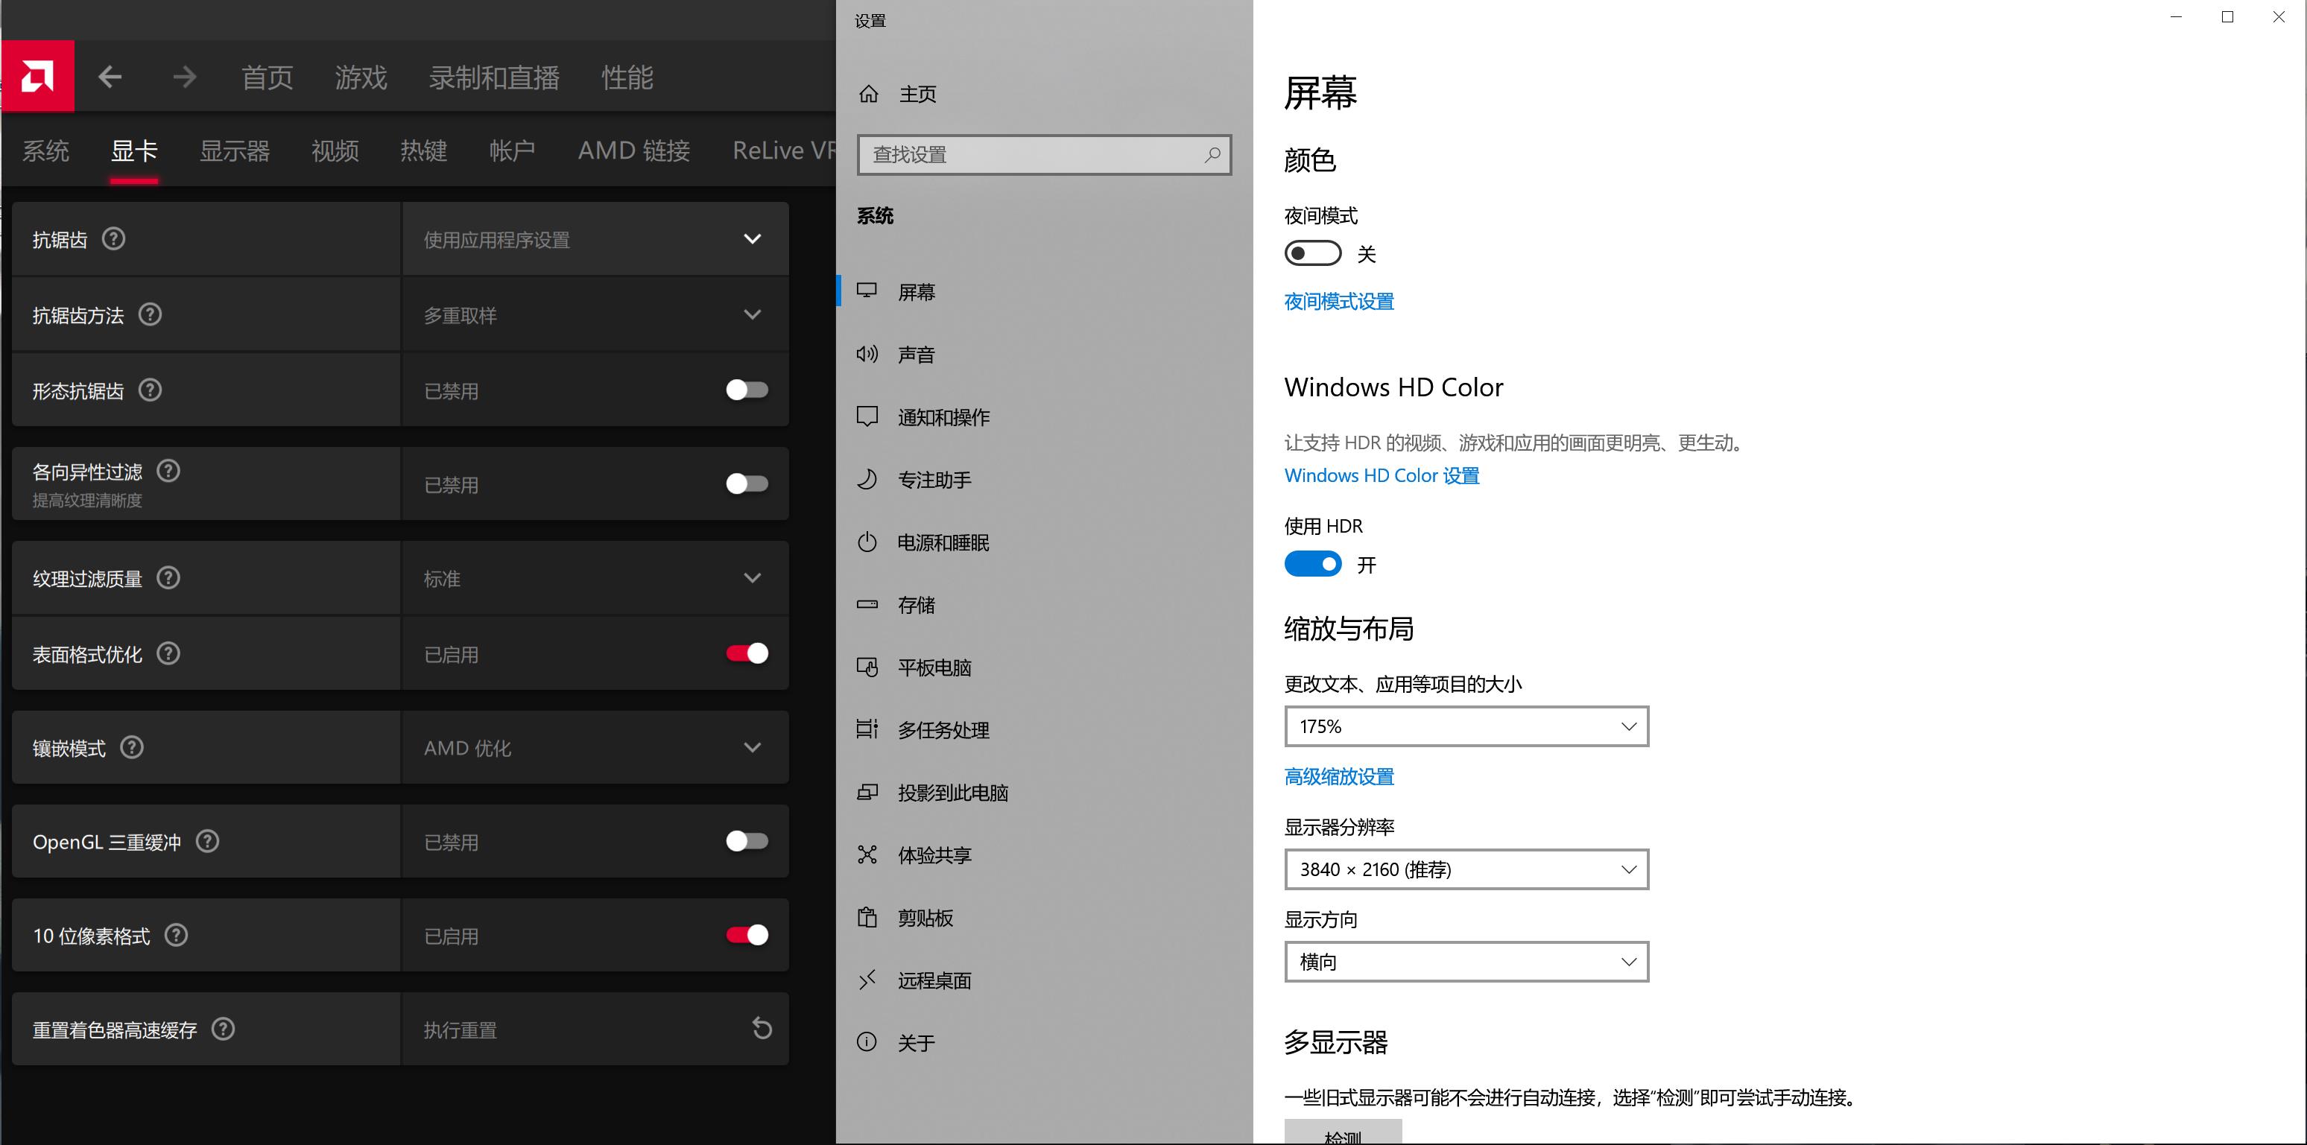
Task: Open help icon for 镶嵌模式
Action: click(x=132, y=747)
